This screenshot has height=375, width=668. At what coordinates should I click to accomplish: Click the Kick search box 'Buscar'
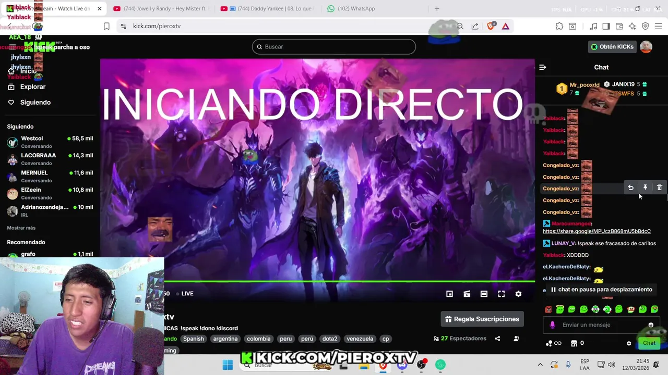tap(334, 47)
